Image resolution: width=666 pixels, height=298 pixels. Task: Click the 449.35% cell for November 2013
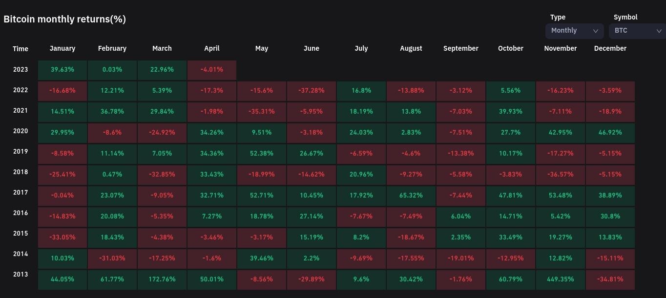560,279
